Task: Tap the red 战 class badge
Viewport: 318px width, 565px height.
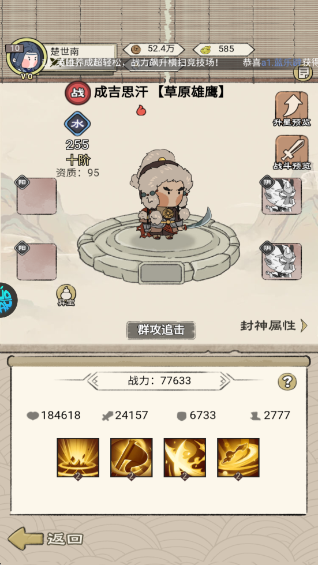Action: (77, 92)
